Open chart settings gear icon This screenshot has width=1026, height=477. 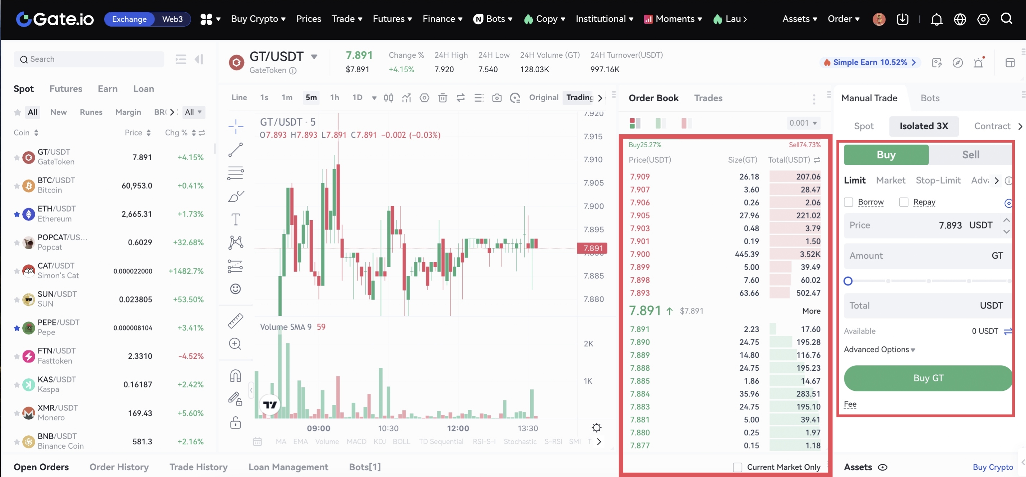596,428
